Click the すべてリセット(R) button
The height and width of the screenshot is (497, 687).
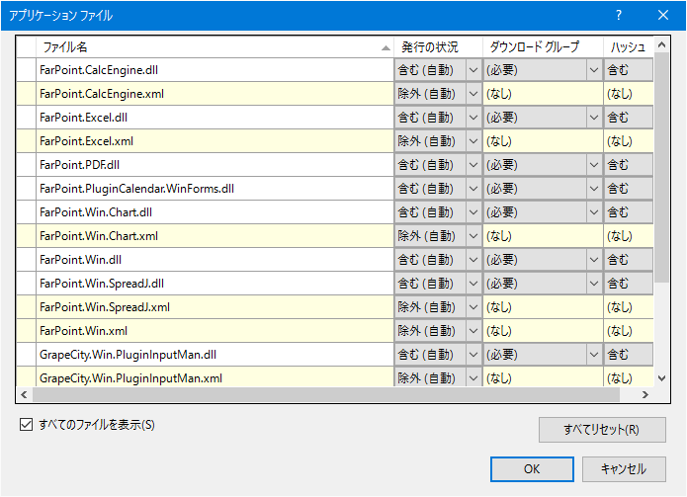(602, 430)
